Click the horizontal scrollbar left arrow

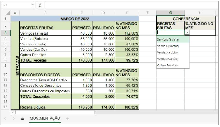(13, 112)
